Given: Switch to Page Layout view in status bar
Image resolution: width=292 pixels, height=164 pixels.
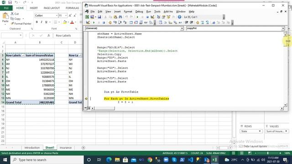Looking at the screenshot, I should pyautogui.click(x=241, y=153).
